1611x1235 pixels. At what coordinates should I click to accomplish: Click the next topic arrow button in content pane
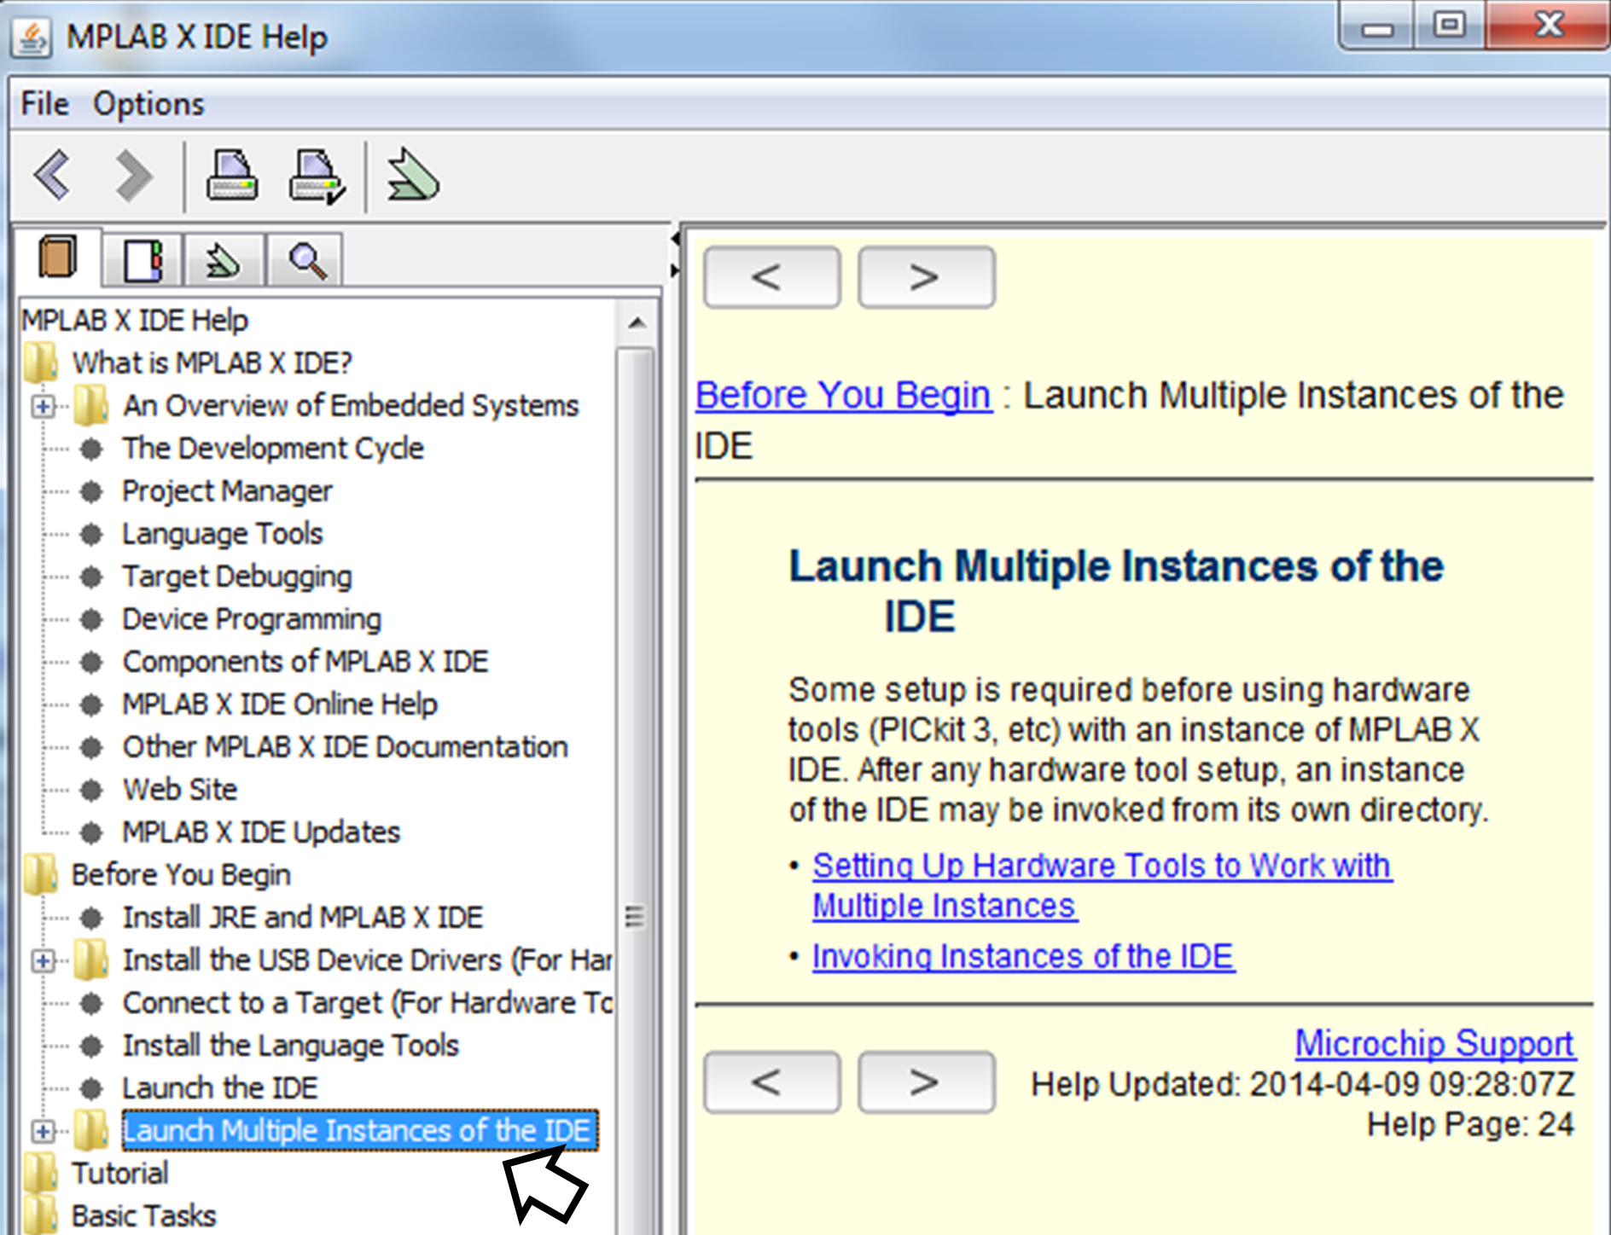(926, 275)
